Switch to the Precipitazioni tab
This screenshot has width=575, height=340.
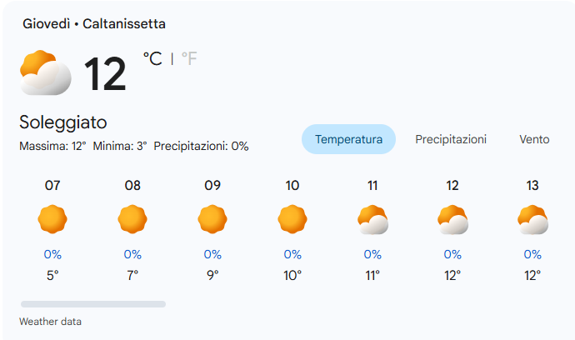[451, 139]
